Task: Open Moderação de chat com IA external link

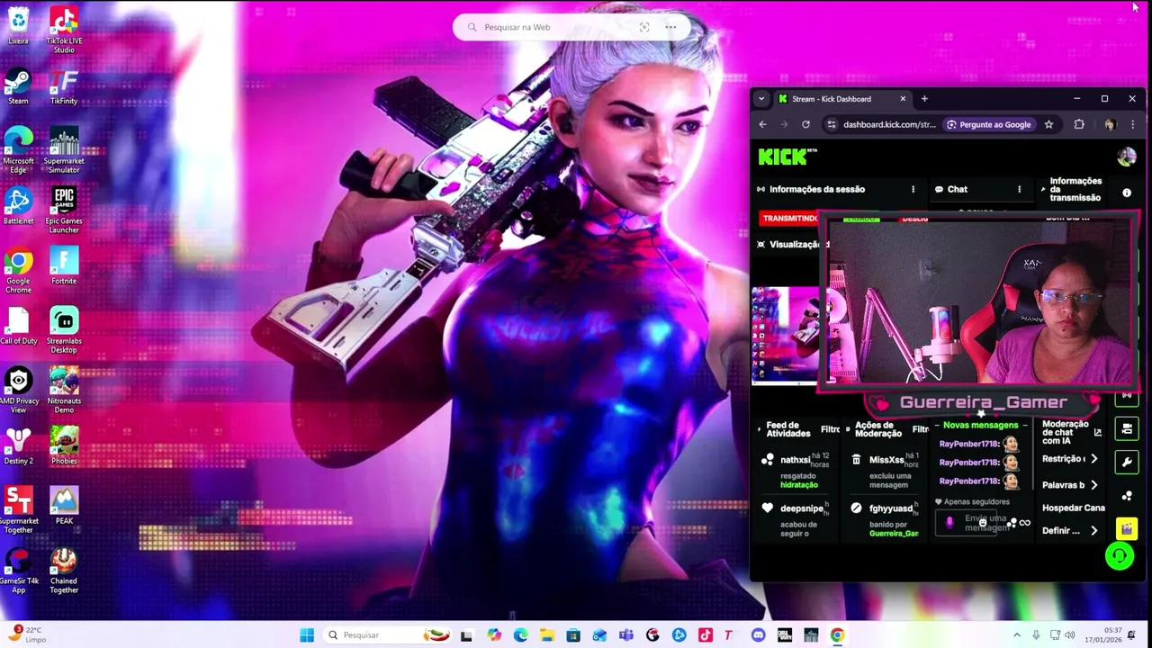Action: tap(1097, 433)
